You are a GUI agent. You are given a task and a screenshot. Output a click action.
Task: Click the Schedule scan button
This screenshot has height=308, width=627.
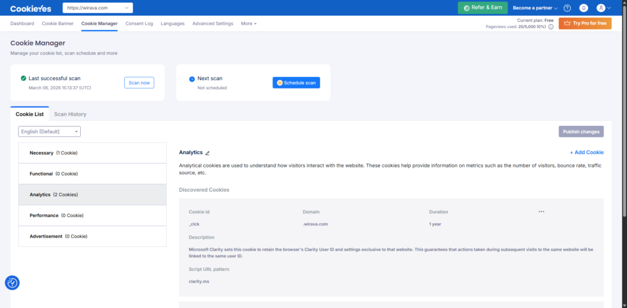point(296,82)
